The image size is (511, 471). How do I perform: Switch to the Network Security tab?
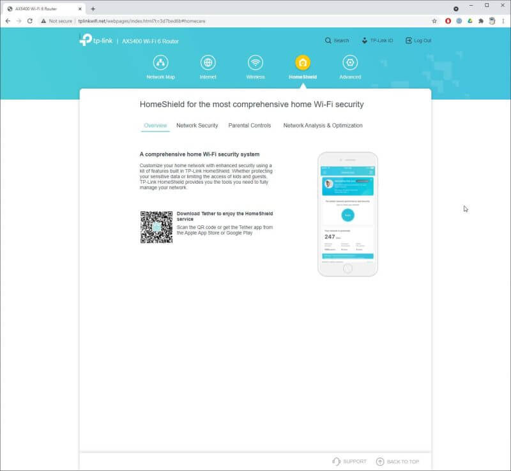point(197,125)
